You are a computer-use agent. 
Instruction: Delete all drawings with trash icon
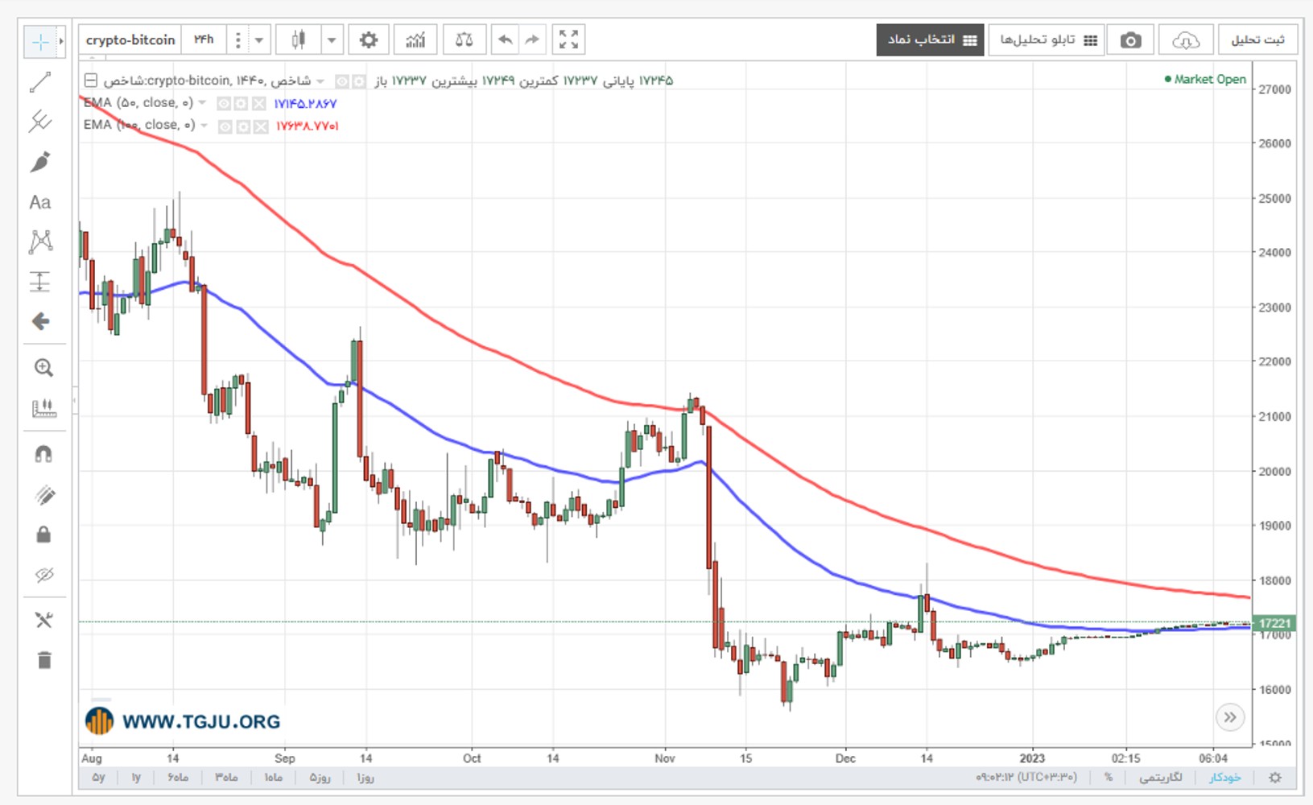[44, 660]
